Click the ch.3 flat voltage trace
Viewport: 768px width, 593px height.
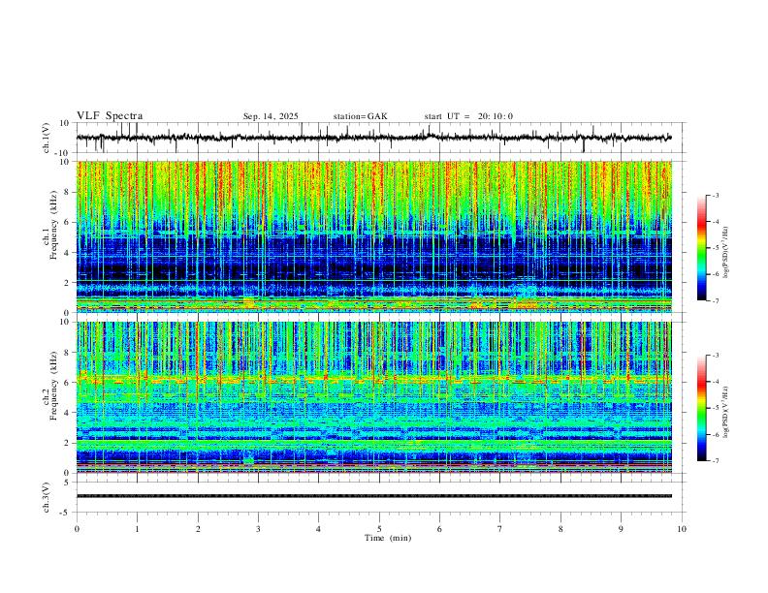click(x=373, y=496)
